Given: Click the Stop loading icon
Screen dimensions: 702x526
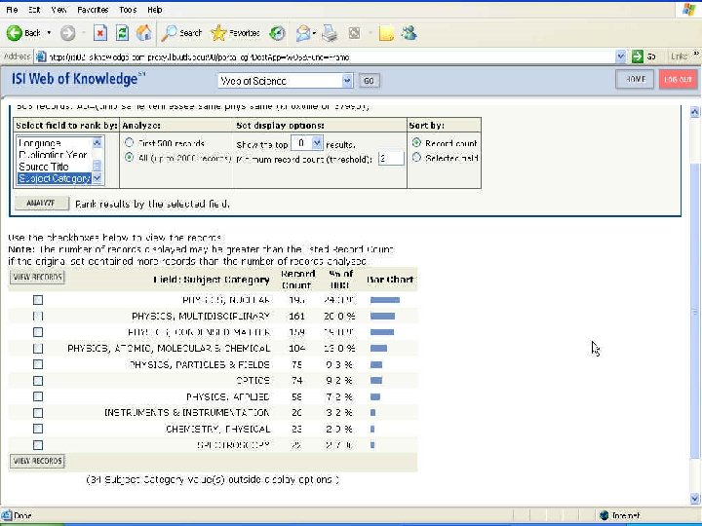Looking at the screenshot, I should click(x=99, y=33).
